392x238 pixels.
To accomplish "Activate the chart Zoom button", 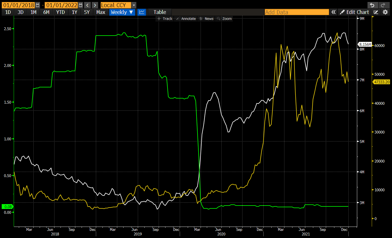I will coord(224,19).
